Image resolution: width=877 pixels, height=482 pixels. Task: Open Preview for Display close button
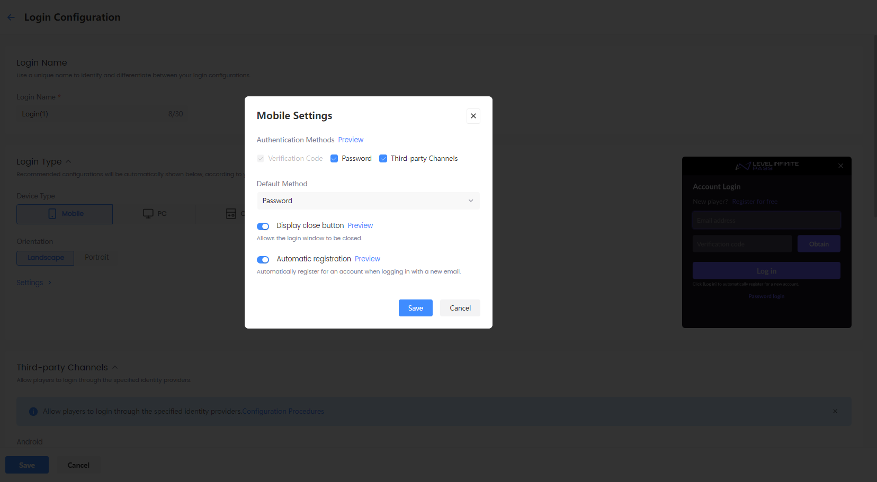click(x=360, y=225)
